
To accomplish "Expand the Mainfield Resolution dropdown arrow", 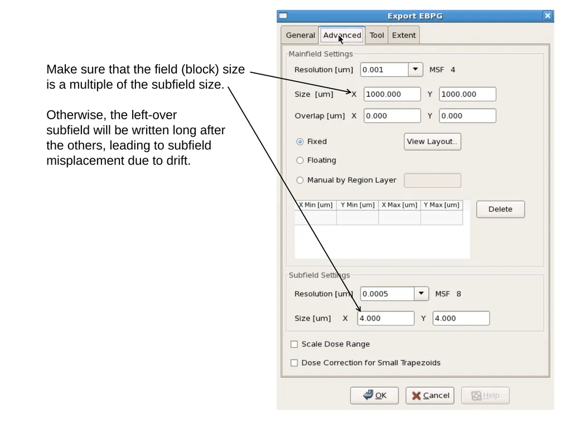I will tap(415, 70).
